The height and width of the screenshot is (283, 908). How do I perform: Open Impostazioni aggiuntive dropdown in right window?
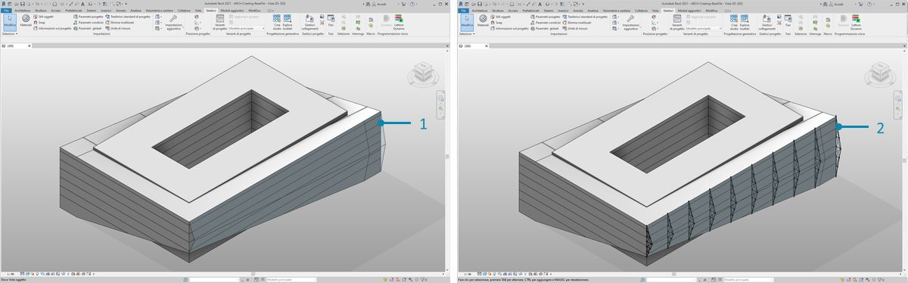pos(632,23)
